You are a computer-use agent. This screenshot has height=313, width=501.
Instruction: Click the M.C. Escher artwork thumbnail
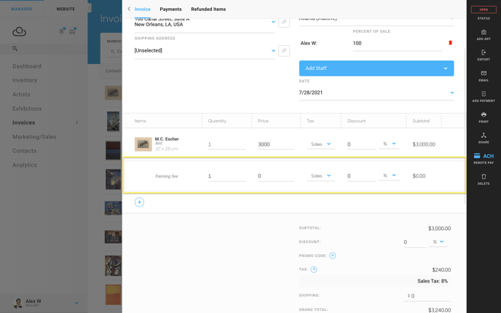(143, 144)
